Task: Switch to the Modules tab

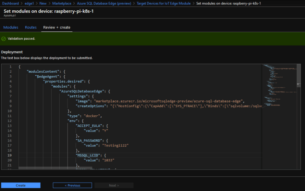Action: tap(11, 27)
